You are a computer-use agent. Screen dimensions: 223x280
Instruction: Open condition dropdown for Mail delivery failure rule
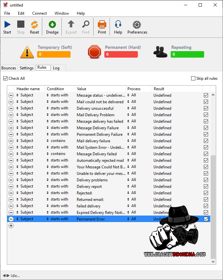coord(48,141)
